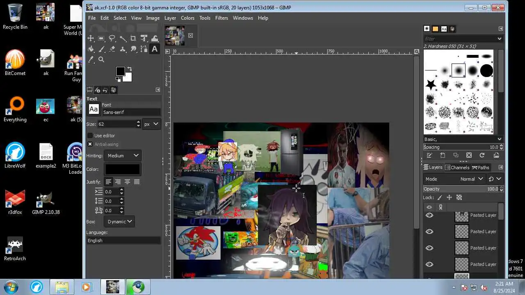Screen dimensions: 525x295
Task: Select the Warp Transform tool
Action: (x=155, y=39)
